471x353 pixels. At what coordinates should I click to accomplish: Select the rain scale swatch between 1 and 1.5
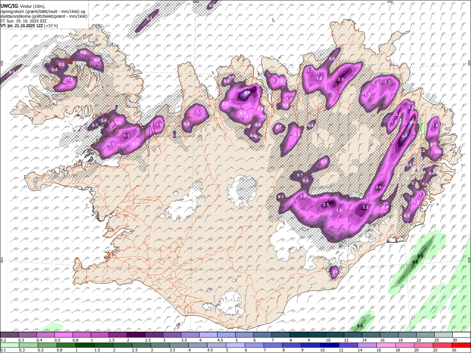85,345
